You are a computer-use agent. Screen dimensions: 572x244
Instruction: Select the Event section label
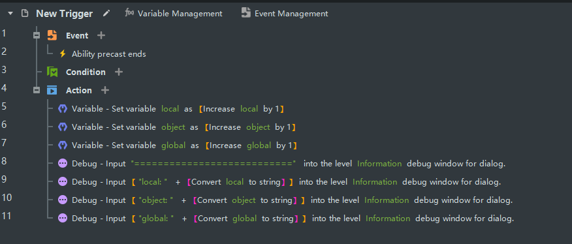click(77, 36)
